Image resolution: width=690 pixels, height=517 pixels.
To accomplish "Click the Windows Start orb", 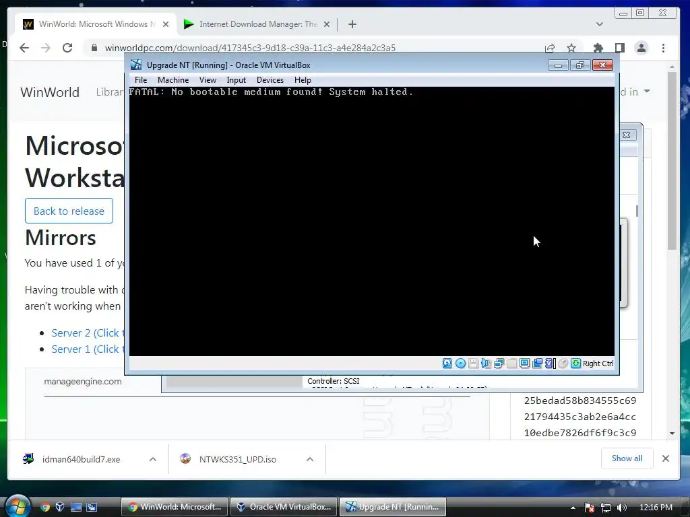I will tap(17, 506).
